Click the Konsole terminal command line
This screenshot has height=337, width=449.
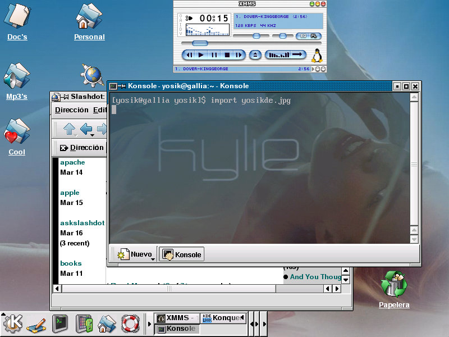pos(201,101)
